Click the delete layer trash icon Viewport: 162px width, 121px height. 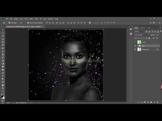tap(158, 102)
